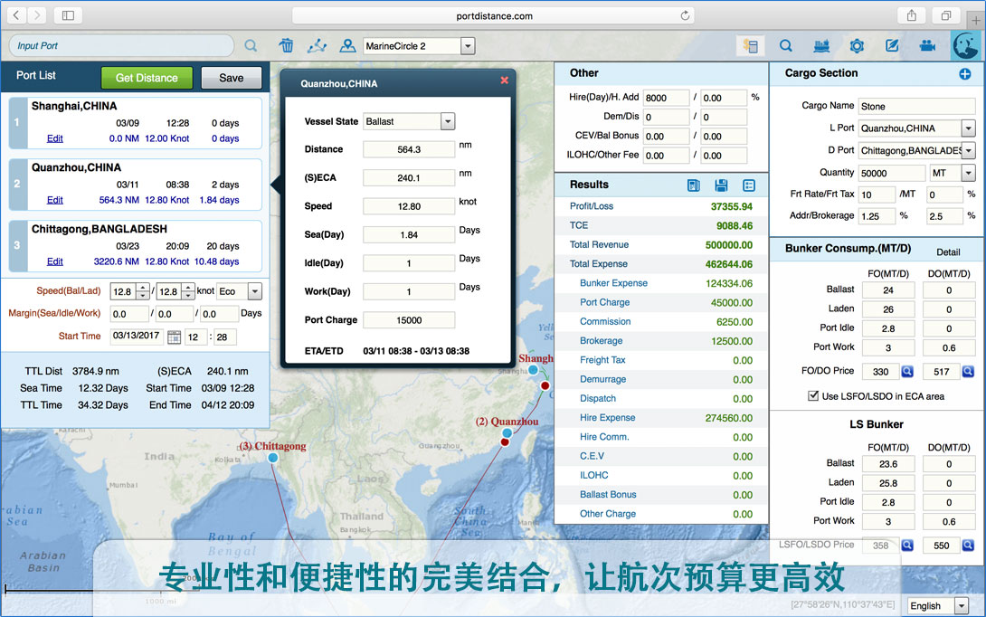
Task: Click the Input Port search field
Action: pyautogui.click(x=121, y=45)
